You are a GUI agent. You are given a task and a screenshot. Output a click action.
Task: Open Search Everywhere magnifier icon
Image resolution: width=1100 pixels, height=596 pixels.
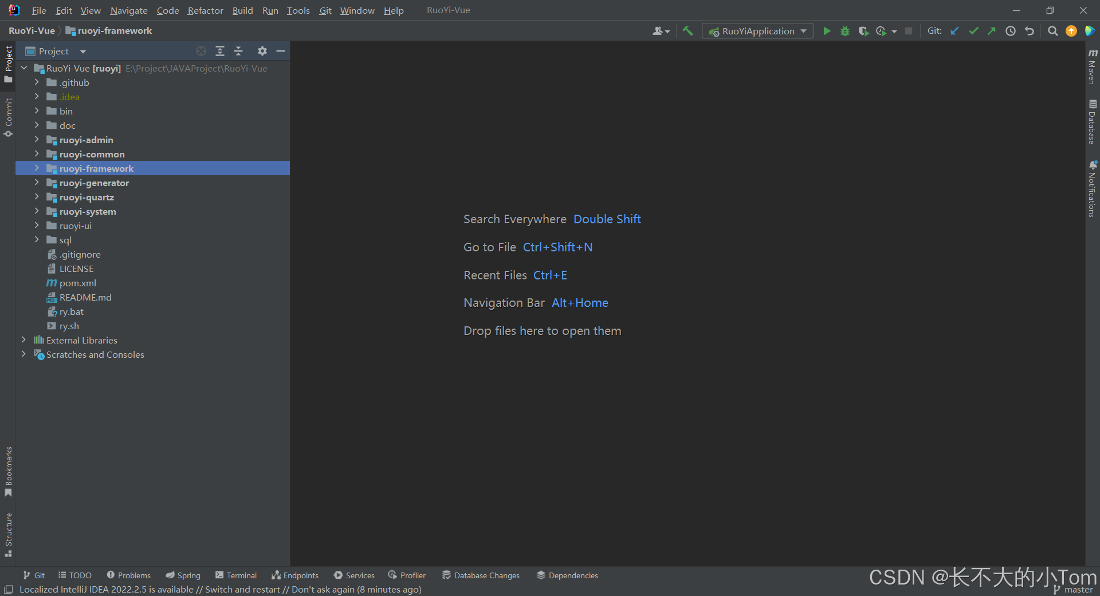tap(1053, 31)
